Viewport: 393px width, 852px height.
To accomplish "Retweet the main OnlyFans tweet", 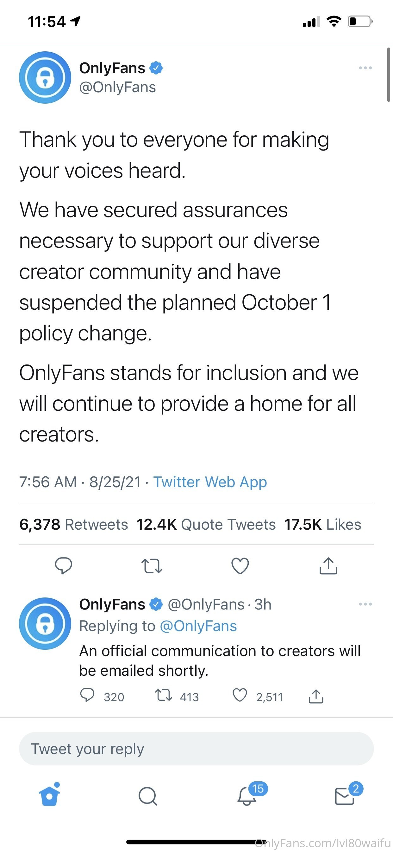I will 152,565.
